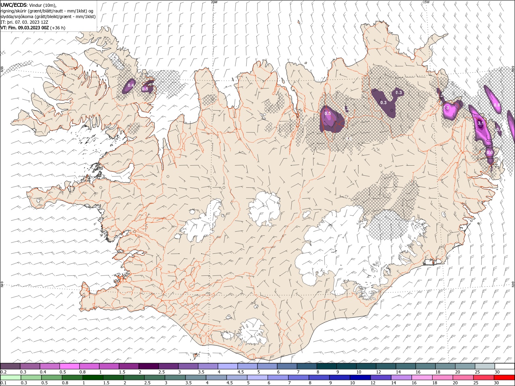Screen dimensions: 515x386
Task: Click the 15W longitude label
Action: click(426, 2)
